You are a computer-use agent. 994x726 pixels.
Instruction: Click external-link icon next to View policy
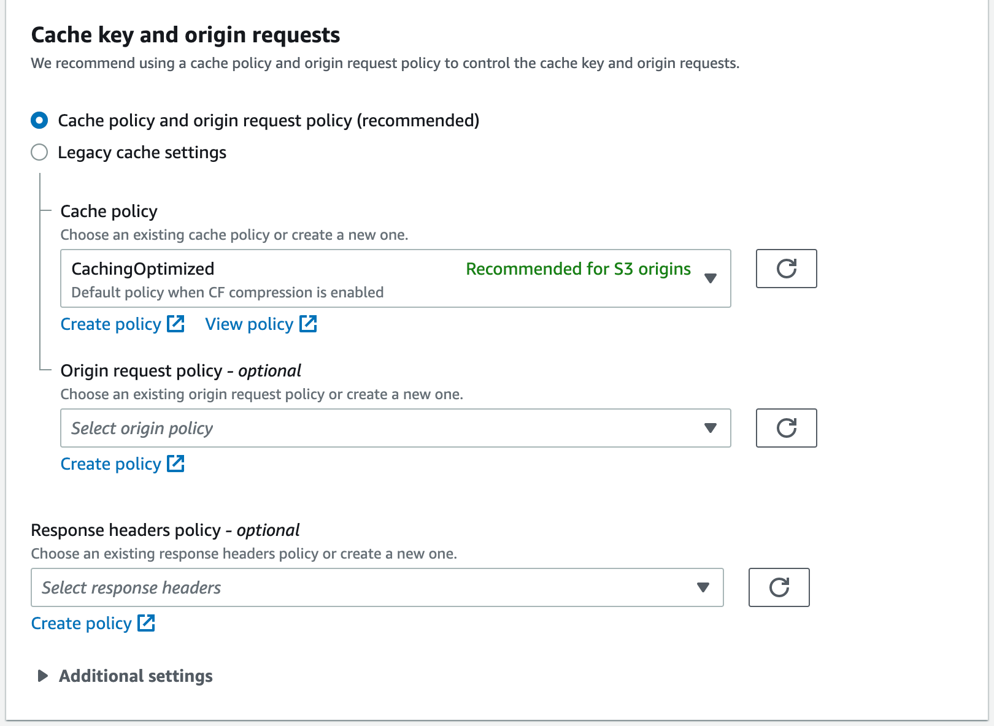pos(308,324)
